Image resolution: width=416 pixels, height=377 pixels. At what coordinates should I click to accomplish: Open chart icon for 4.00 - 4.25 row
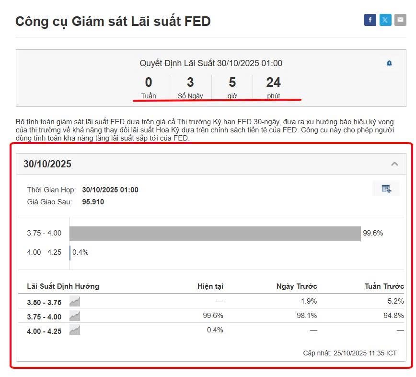pyautogui.click(x=75, y=330)
